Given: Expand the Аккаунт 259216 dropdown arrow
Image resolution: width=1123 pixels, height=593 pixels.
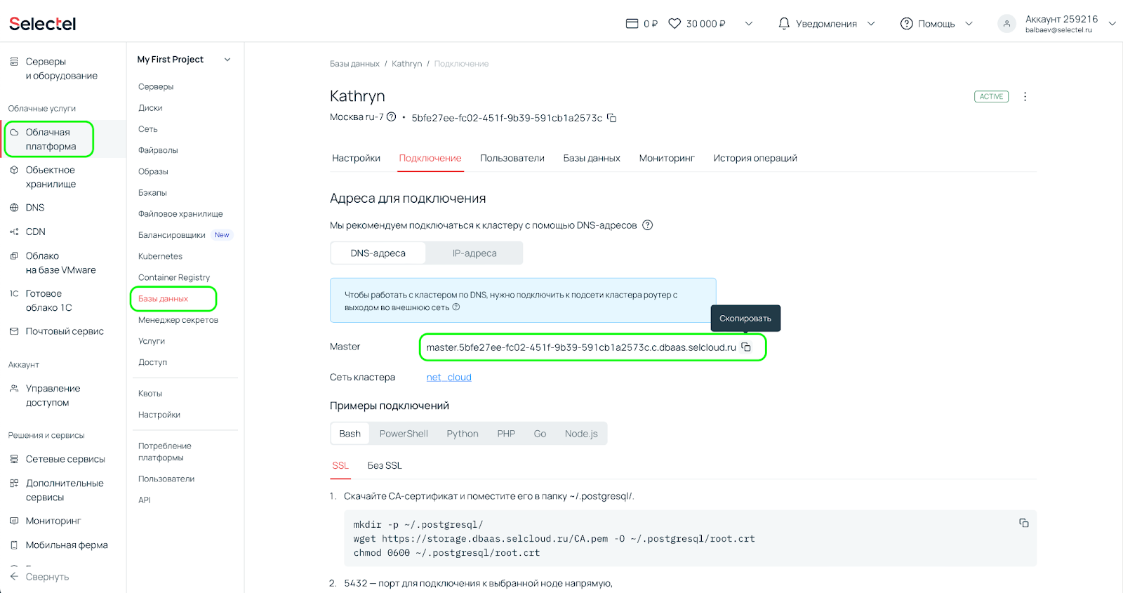Looking at the screenshot, I should click(x=1112, y=24).
